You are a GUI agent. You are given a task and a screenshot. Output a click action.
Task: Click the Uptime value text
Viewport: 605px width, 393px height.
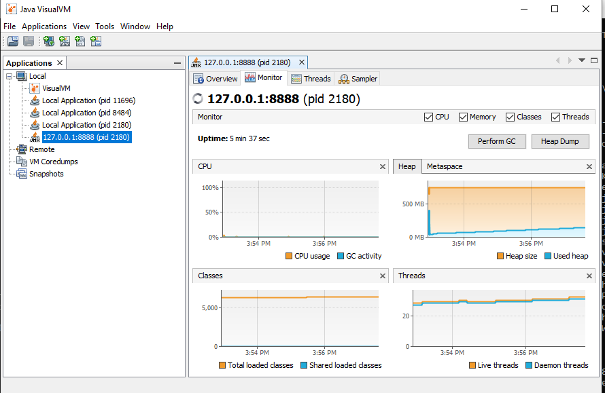point(249,138)
